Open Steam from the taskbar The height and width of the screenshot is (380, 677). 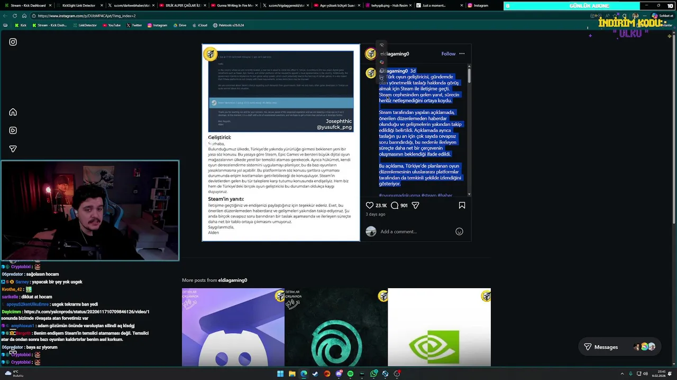[x=315, y=374]
